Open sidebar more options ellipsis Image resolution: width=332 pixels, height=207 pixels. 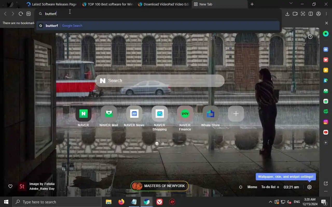coord(326,191)
